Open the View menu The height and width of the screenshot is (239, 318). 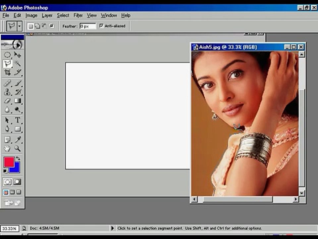point(92,16)
